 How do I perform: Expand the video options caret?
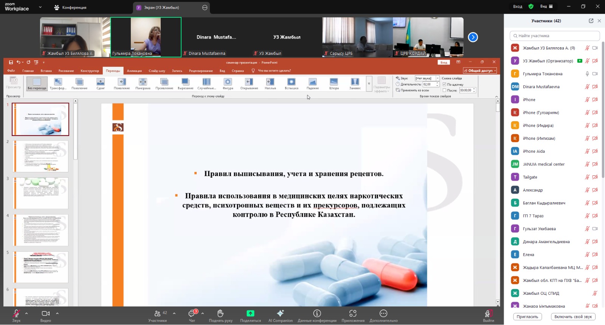pos(57,313)
